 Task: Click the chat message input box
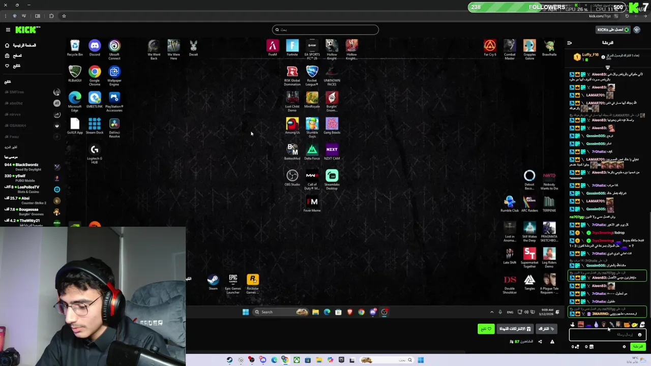click(x=607, y=334)
